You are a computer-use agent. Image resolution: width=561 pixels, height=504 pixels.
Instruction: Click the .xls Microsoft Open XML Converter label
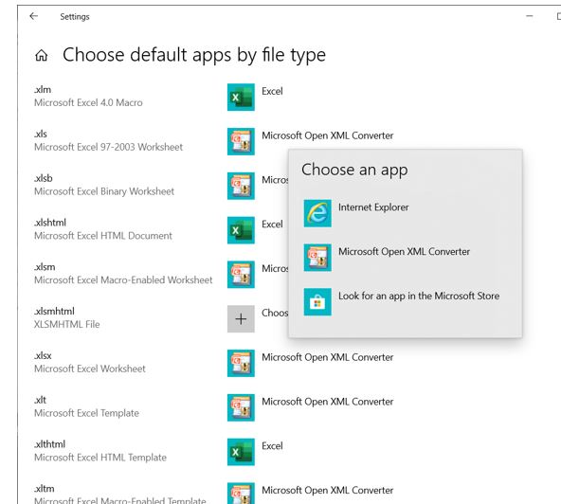point(327,135)
